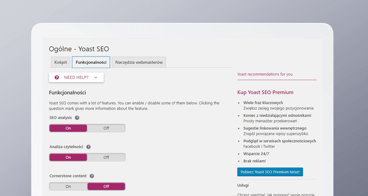Click Koniec z niedziałającymi odnośnikami item
Image resolution: width=368 pixels, height=196 pixels.
[x=277, y=115]
